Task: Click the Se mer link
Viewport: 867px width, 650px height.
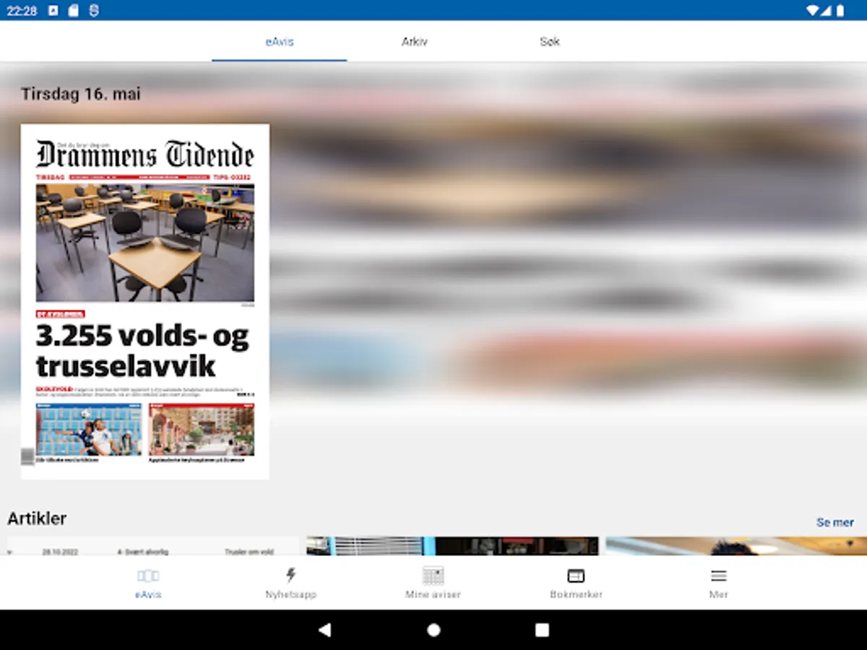Action: (835, 522)
